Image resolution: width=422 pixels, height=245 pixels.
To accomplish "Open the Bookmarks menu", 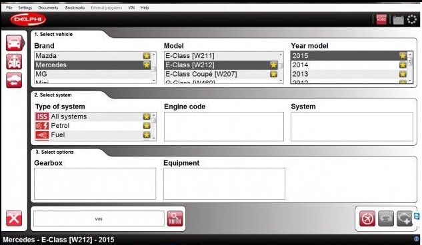I will [x=75, y=7].
